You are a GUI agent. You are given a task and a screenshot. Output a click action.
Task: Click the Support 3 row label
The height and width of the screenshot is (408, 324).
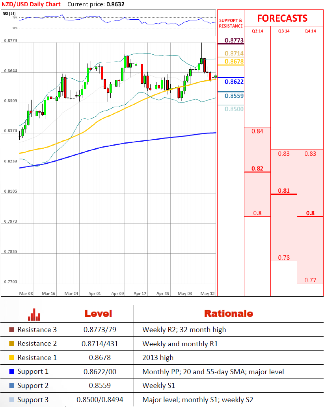(x=33, y=400)
